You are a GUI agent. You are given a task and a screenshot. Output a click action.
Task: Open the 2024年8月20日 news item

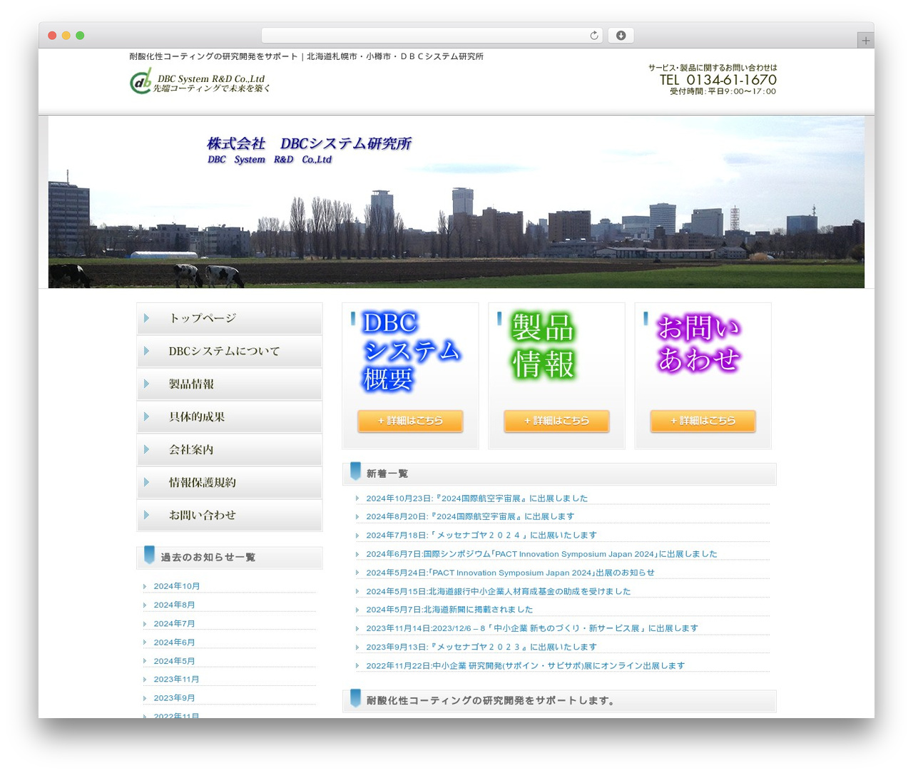coord(470,516)
